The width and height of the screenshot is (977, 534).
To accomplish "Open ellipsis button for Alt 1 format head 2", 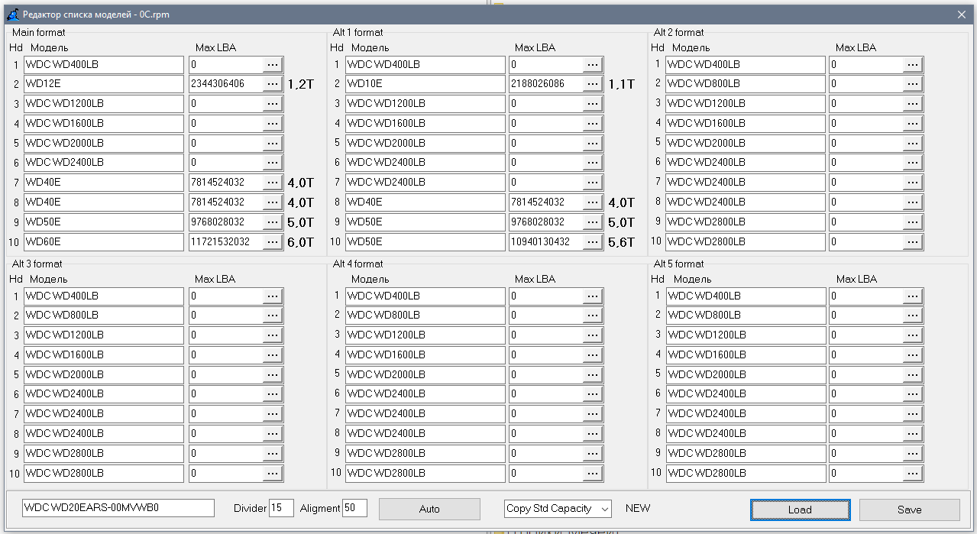I will pyautogui.click(x=593, y=84).
